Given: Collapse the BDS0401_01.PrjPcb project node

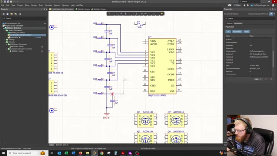Looking at the screenshot, I should pyautogui.click(x=3, y=28).
